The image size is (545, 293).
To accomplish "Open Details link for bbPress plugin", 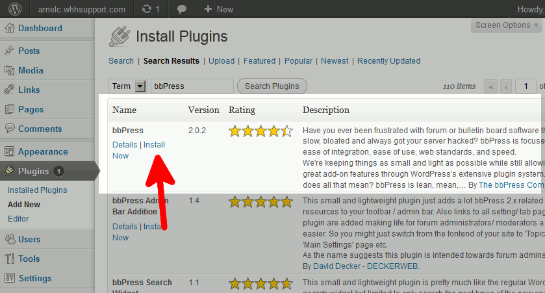I will point(125,145).
